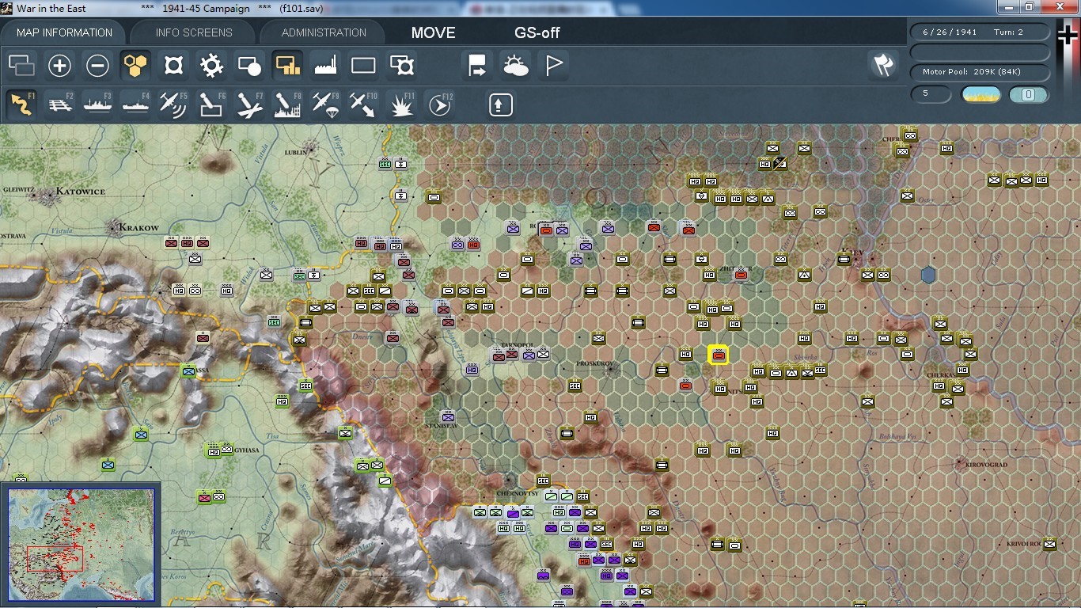Toggle the overlapping-rectangles unit display icon
1081x608 pixels.
pos(21,65)
